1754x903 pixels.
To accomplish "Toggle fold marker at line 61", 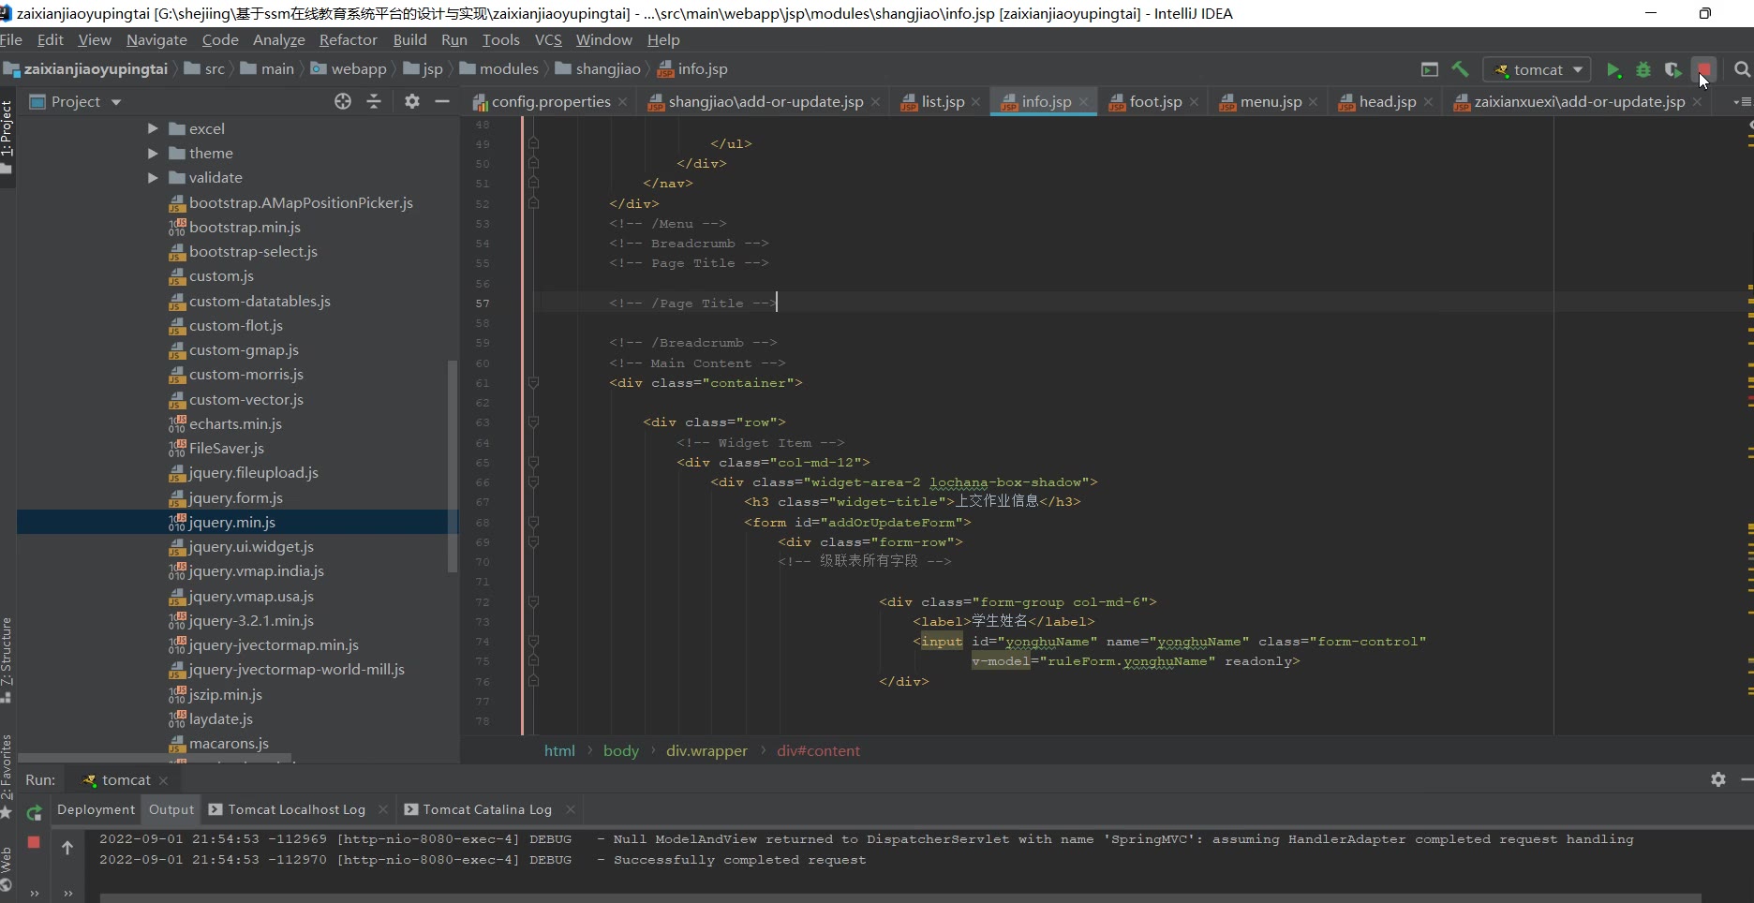I will point(533,383).
